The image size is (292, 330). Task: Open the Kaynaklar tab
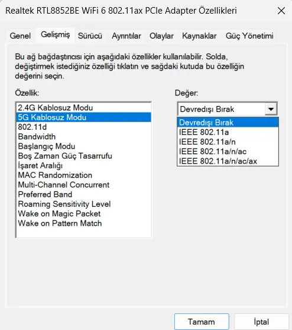coord(199,36)
